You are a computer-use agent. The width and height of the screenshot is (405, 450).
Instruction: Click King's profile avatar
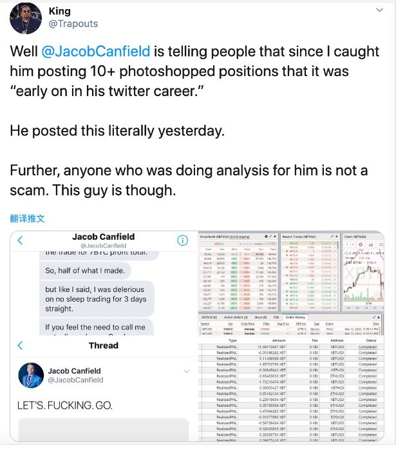26,17
